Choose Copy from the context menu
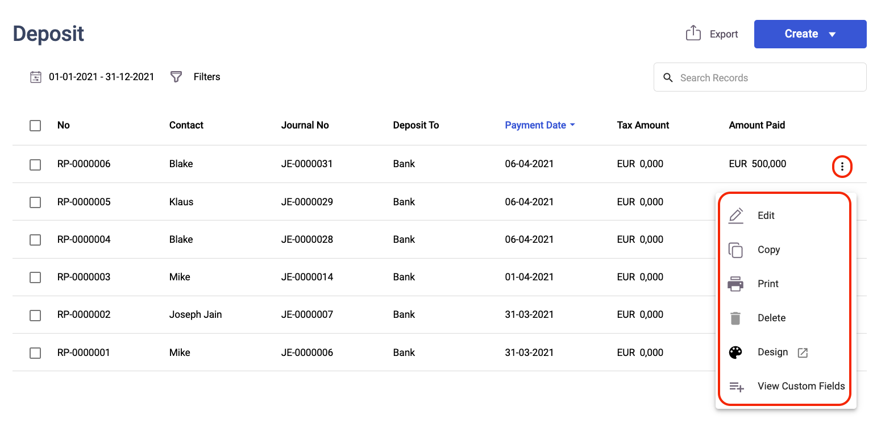The width and height of the screenshot is (877, 431). click(786, 250)
